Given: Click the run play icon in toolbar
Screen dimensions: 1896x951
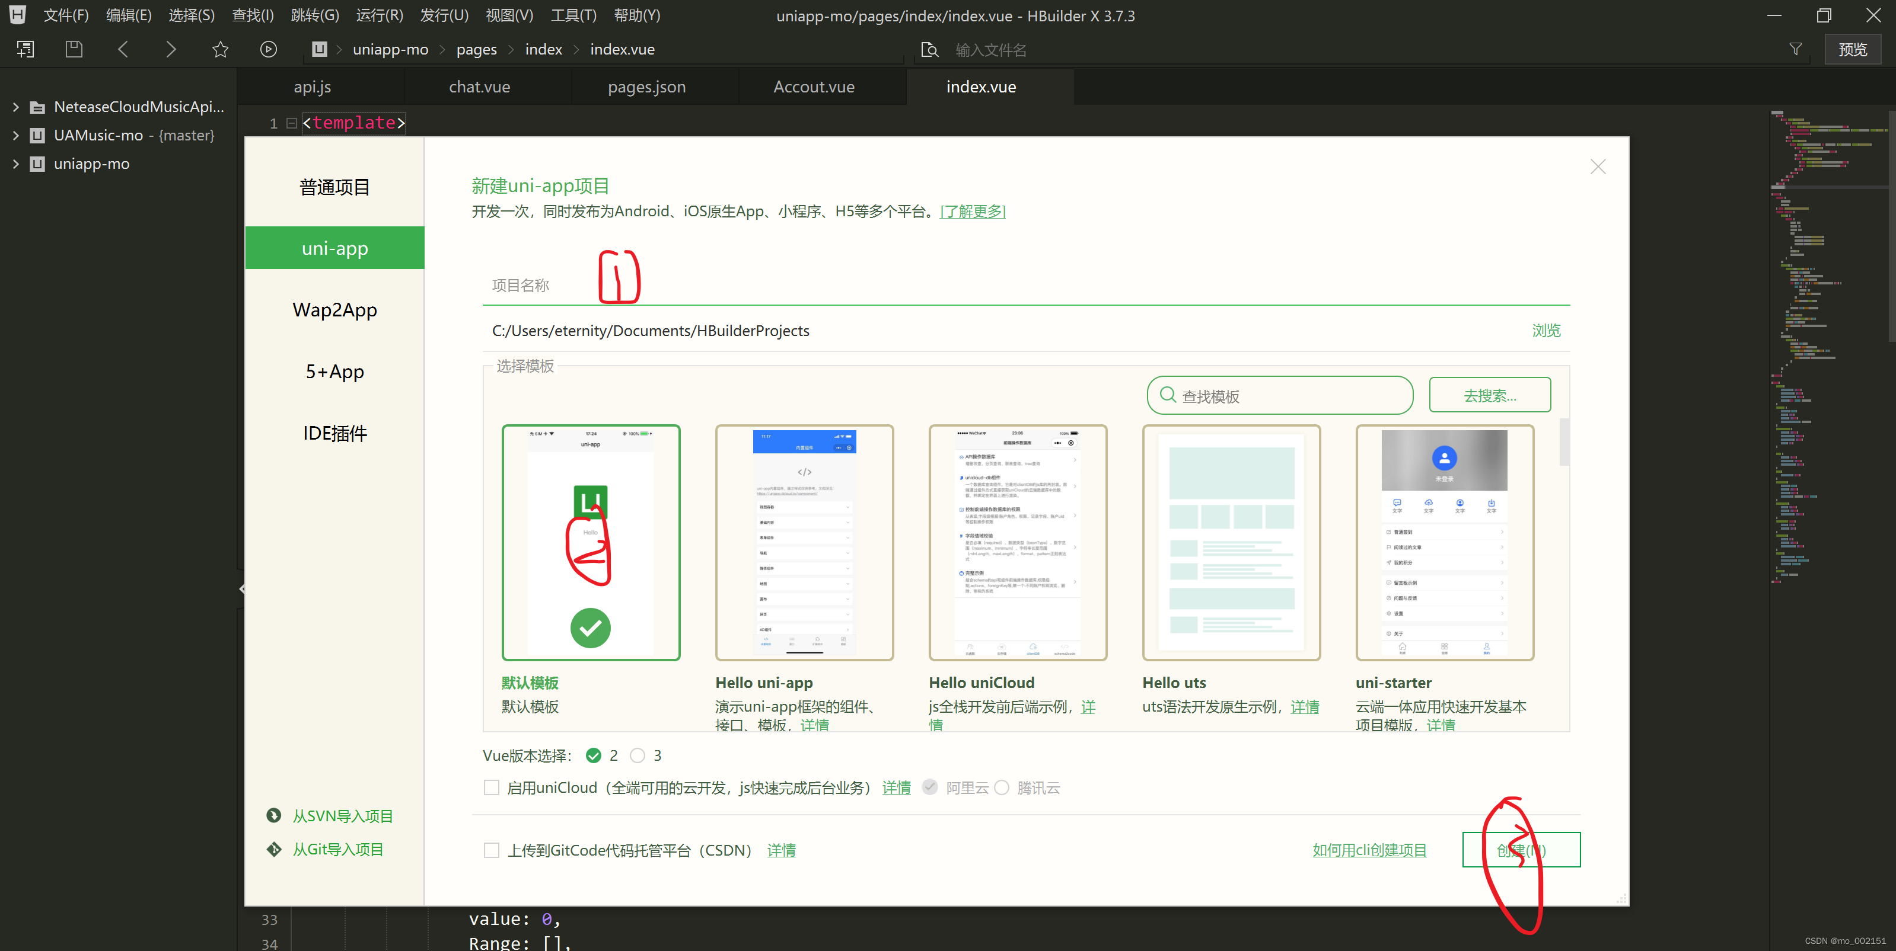Looking at the screenshot, I should (268, 49).
